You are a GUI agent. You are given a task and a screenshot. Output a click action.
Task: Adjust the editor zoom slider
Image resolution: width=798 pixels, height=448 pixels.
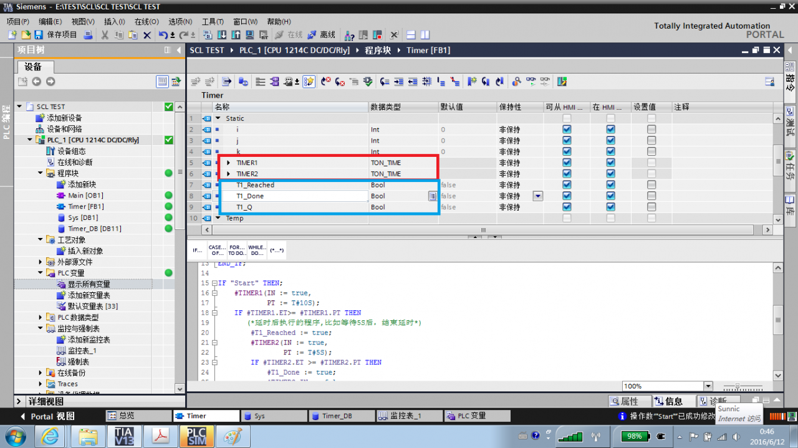[x=737, y=386]
